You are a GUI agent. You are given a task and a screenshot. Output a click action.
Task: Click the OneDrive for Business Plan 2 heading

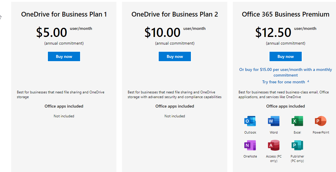pyautogui.click(x=175, y=14)
